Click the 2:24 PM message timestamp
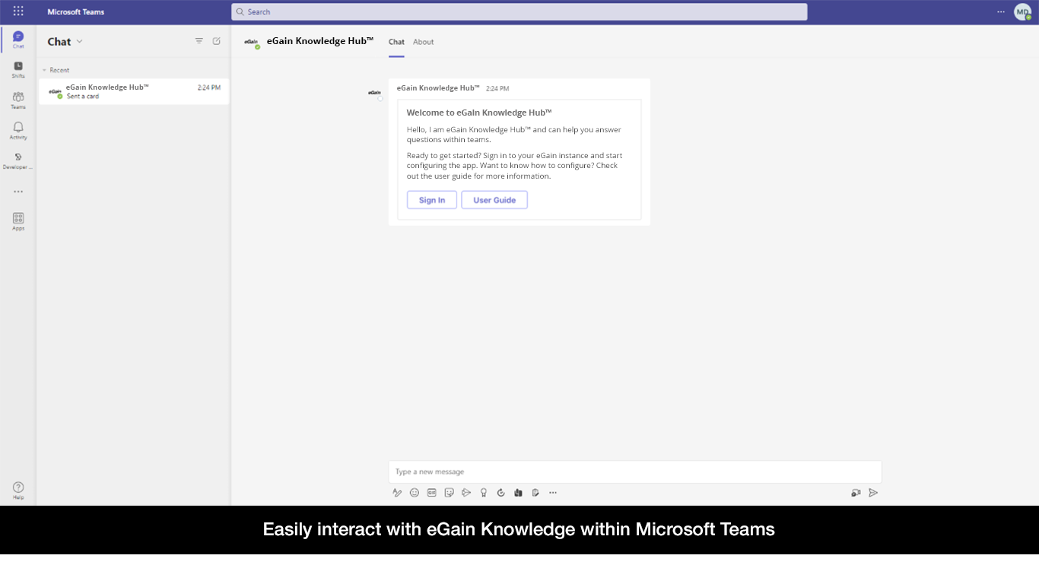This screenshot has height=584, width=1039. (x=497, y=89)
